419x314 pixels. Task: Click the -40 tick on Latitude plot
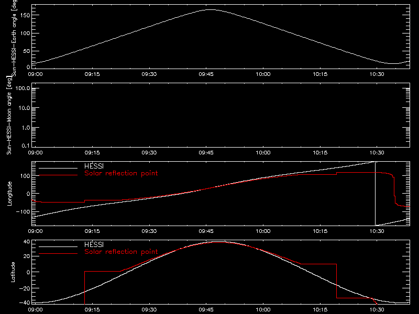[25, 303]
